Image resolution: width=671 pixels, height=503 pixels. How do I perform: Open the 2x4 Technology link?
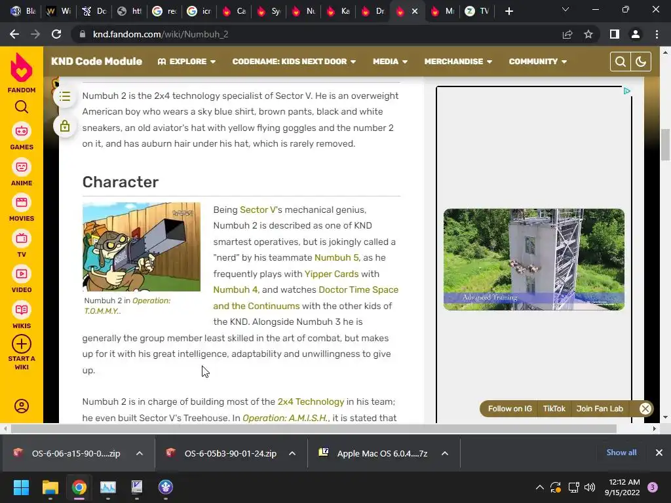[x=311, y=401]
